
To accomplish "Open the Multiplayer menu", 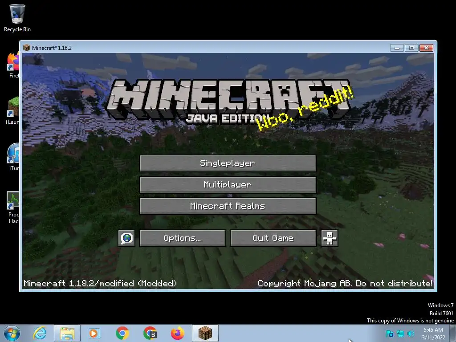I will [x=228, y=185].
